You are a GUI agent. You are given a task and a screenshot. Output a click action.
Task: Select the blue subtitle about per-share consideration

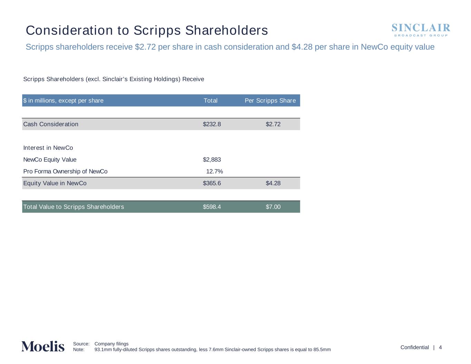pos(230,47)
